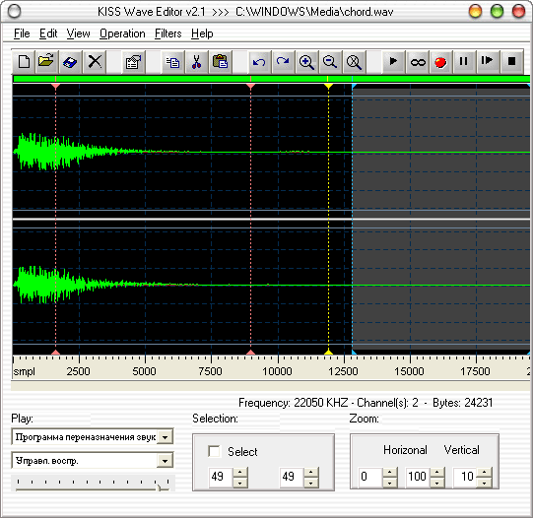The height and width of the screenshot is (518, 533).
Task: Open the Help menu
Action: coord(202,33)
